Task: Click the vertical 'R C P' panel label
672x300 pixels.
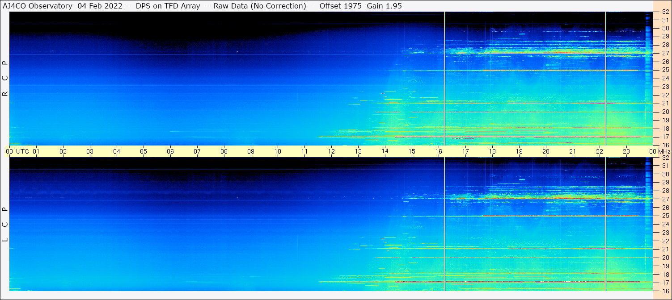Action: (x=5, y=79)
